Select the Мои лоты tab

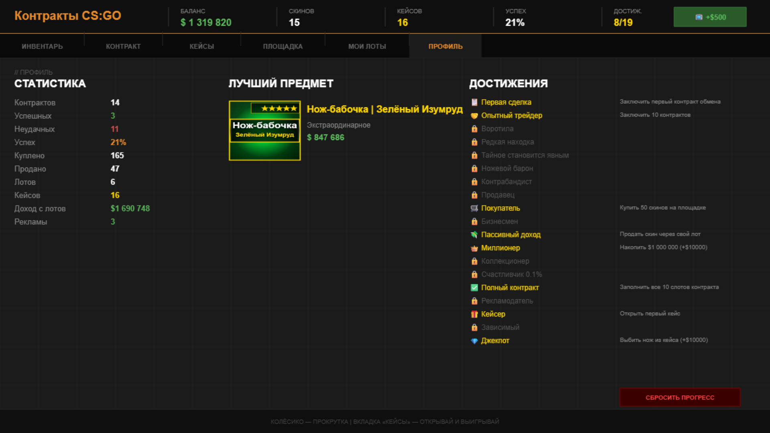pyautogui.click(x=367, y=46)
